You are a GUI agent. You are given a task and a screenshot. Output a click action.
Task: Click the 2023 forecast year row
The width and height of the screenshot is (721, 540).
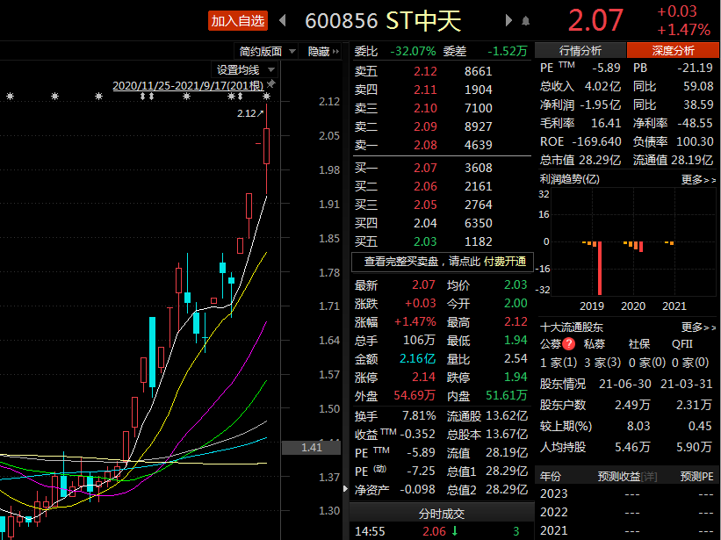coord(627,494)
